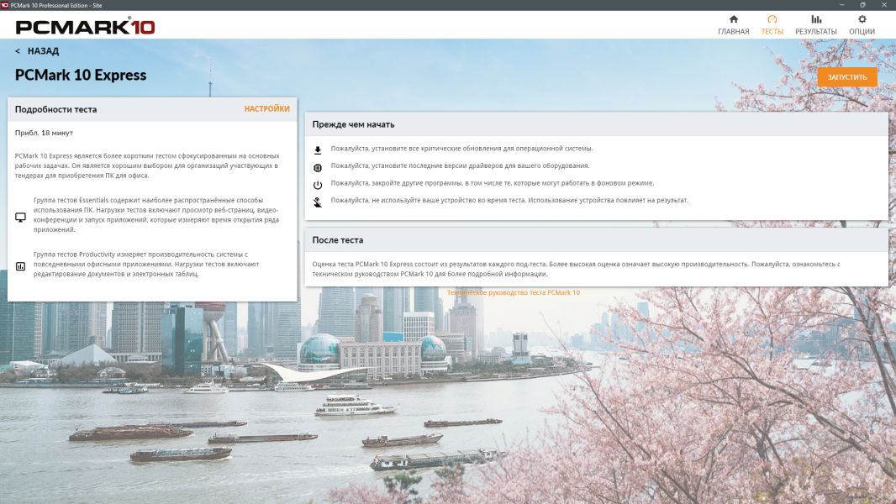Click the driver chip icon
Screen dimensions: 896x504
point(318,168)
